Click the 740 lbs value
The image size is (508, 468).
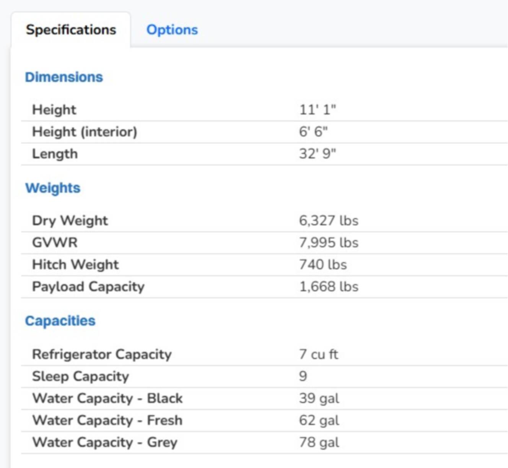pos(323,265)
